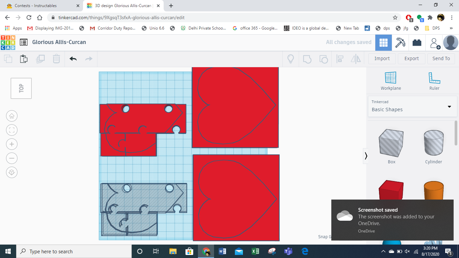The image size is (459, 258).
Task: Open the Bricks mode
Action: pyautogui.click(x=417, y=43)
